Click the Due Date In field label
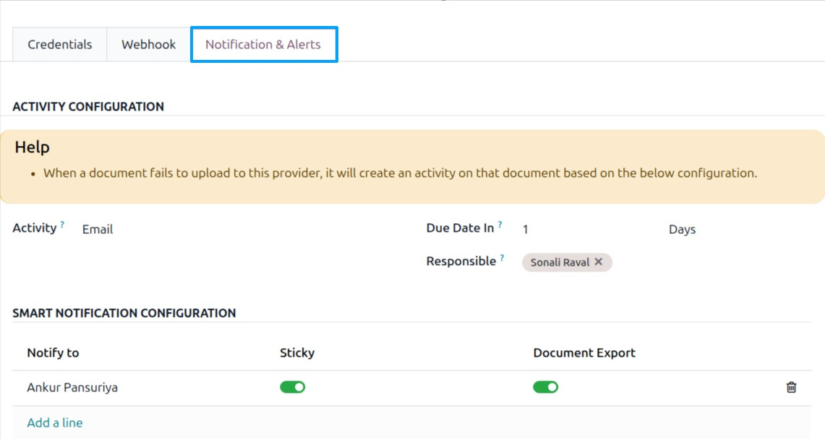The width and height of the screenshot is (825, 439). (460, 228)
